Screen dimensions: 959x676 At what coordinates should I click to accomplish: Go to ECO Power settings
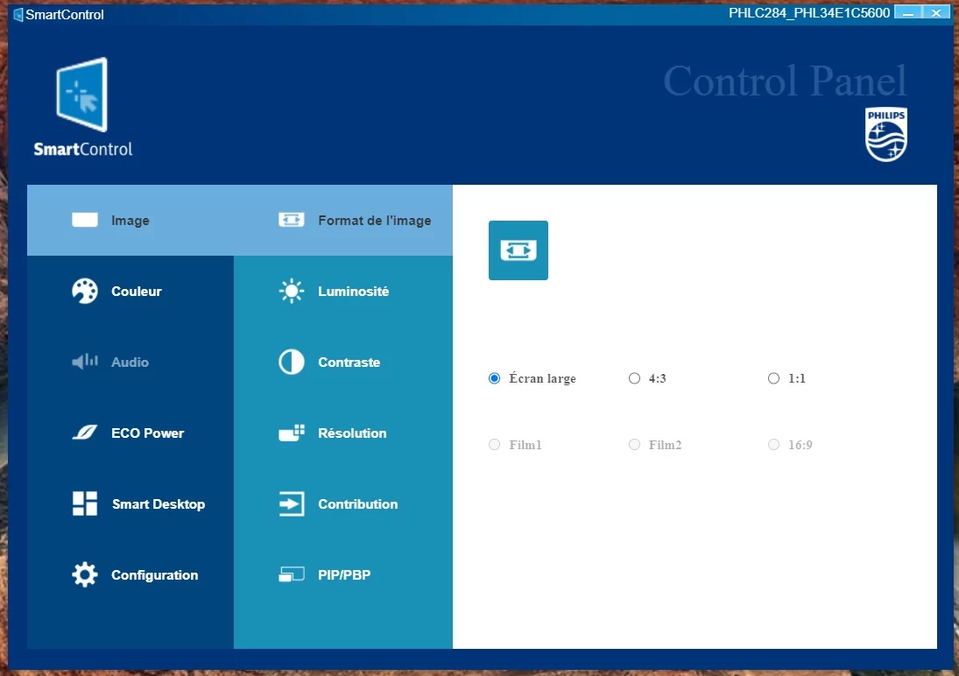click(147, 433)
